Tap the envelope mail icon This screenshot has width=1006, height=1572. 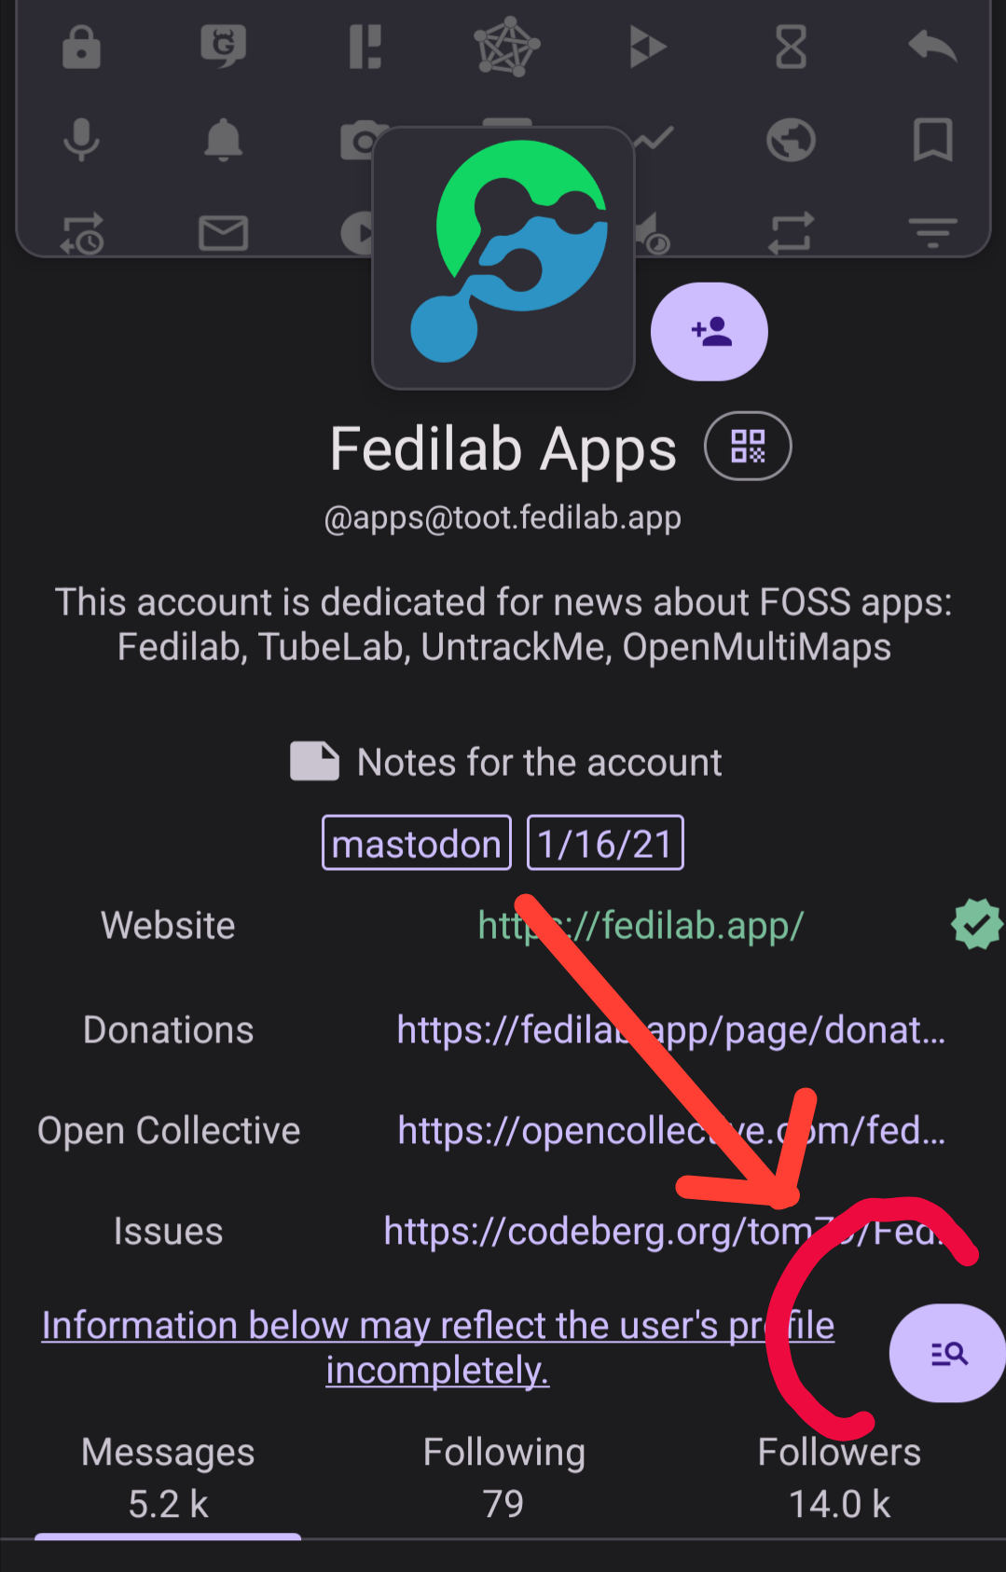pyautogui.click(x=223, y=233)
